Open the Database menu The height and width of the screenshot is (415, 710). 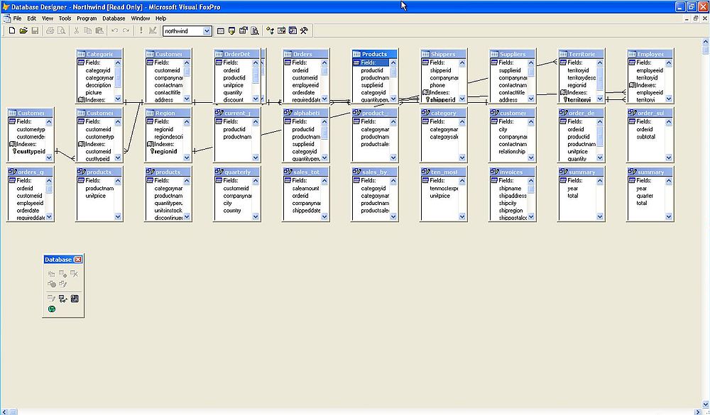[x=114, y=18]
